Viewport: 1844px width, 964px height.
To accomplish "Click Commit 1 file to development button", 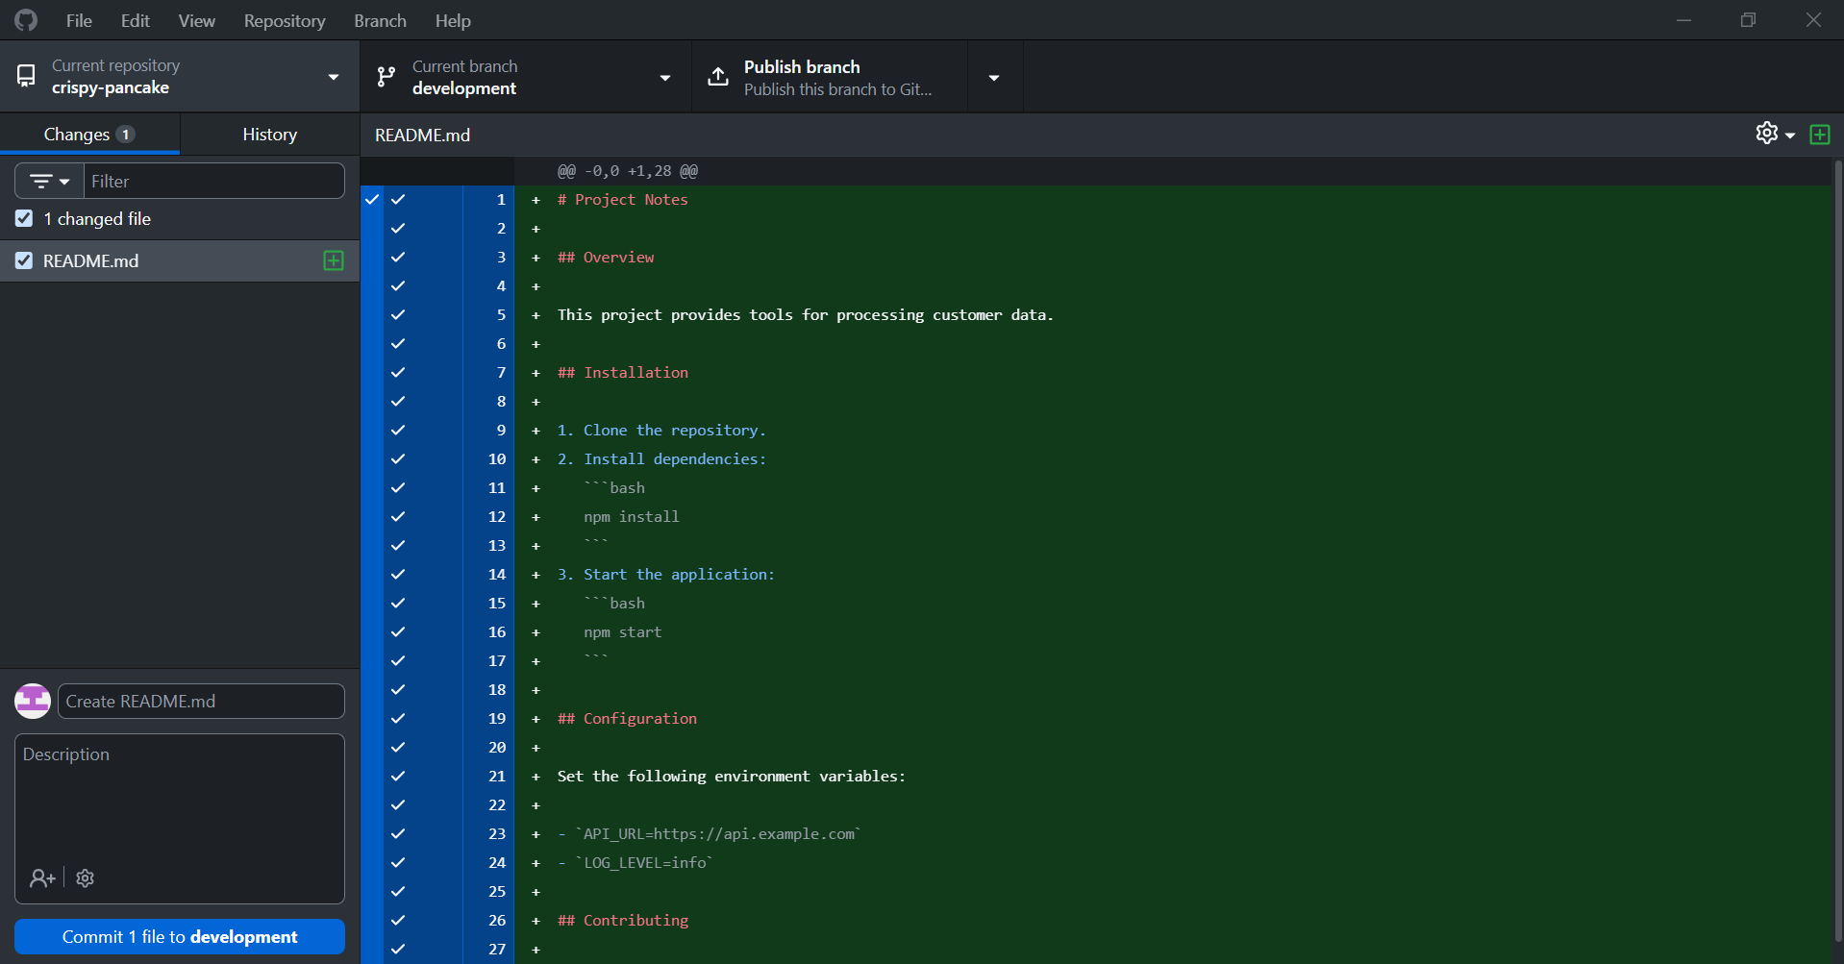I will [x=180, y=936].
